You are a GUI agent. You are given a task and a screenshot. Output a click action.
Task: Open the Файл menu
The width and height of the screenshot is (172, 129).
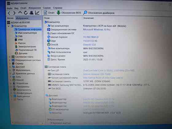point(10,8)
